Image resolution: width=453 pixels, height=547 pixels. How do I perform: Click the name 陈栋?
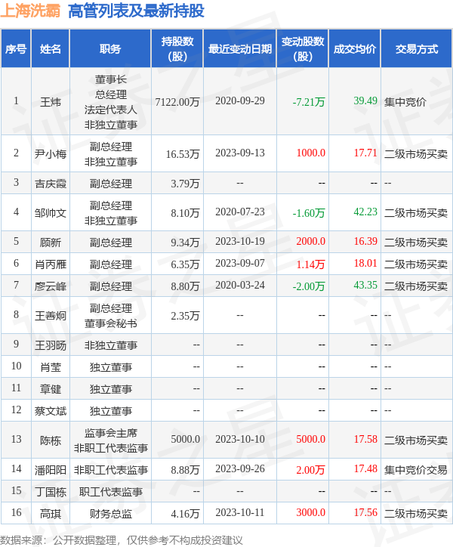(x=51, y=440)
